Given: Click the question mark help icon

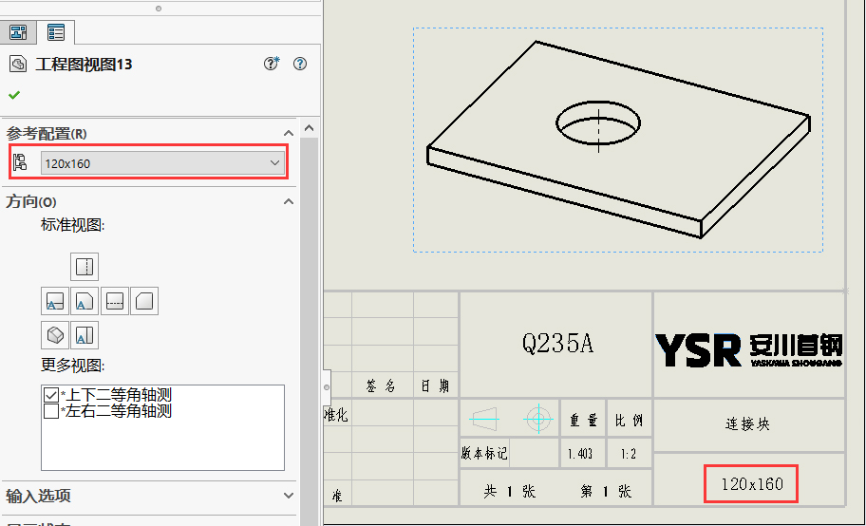Looking at the screenshot, I should (300, 64).
